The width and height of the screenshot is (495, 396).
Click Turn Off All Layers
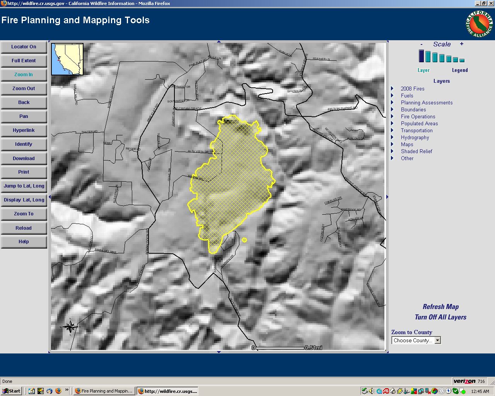[440, 317]
